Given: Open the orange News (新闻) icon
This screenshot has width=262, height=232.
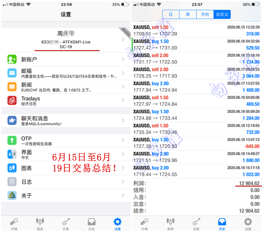Looking at the screenshot, I should pyautogui.click(x=12, y=87).
